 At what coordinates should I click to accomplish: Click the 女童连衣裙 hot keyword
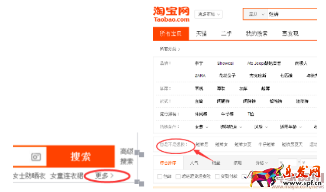click(66, 176)
